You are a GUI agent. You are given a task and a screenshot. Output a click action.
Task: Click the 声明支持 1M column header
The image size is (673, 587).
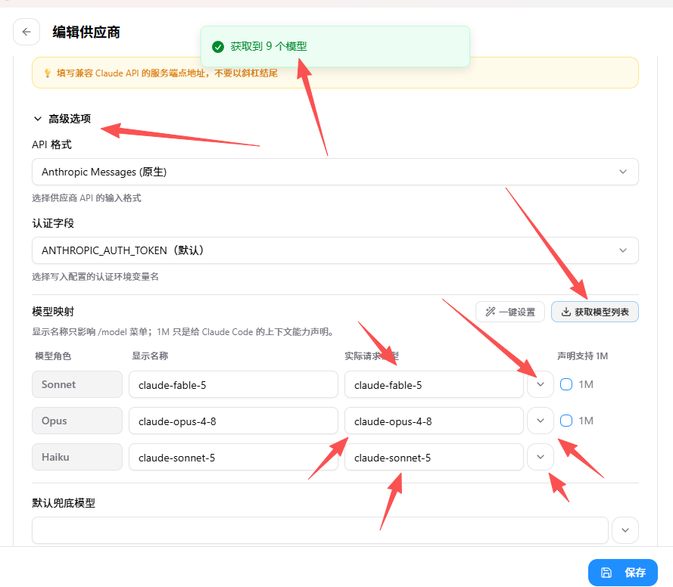pyautogui.click(x=582, y=356)
